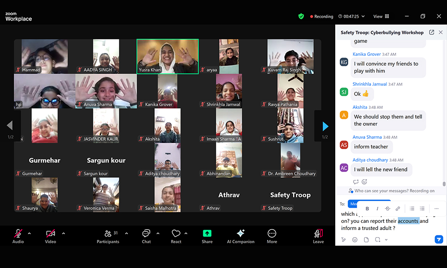The image size is (447, 268).
Task: Select Yusra Khan's highlighted video tile
Action: [x=168, y=56]
